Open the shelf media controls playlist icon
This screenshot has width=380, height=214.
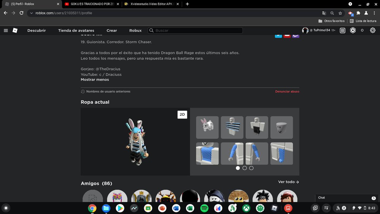pyautogui.click(x=326, y=208)
